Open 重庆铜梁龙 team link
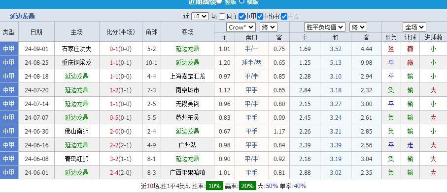Image resolution: width=447 pixels, height=193 pixels. coord(77,62)
